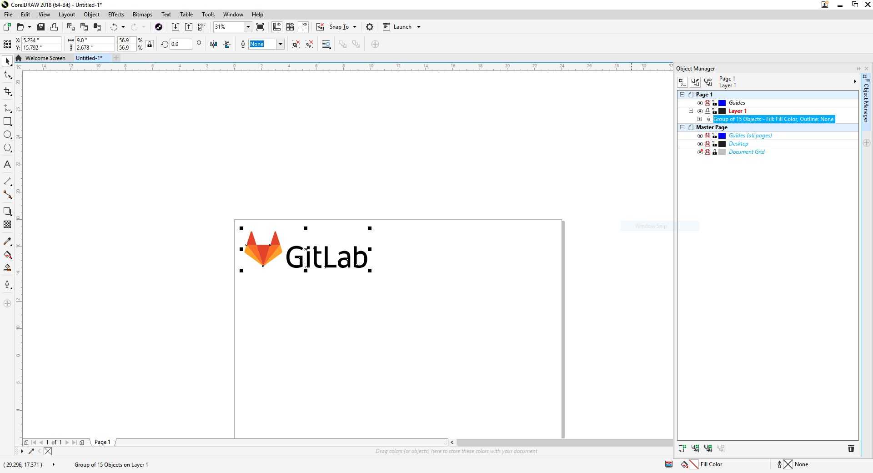Click the Publish to PDF icon
The height and width of the screenshot is (473, 873).
click(201, 27)
